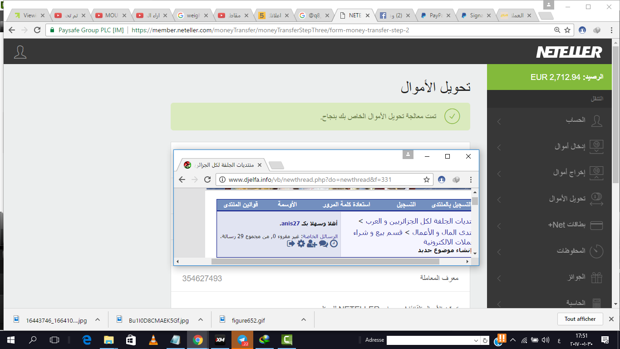Click the forum window horizontal scrollbar
The width and height of the screenshot is (620, 349).
[325, 261]
